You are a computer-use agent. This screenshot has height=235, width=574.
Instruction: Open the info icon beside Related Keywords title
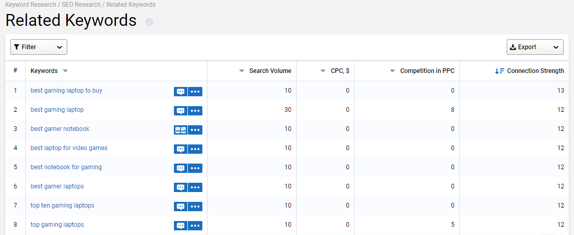tap(149, 22)
